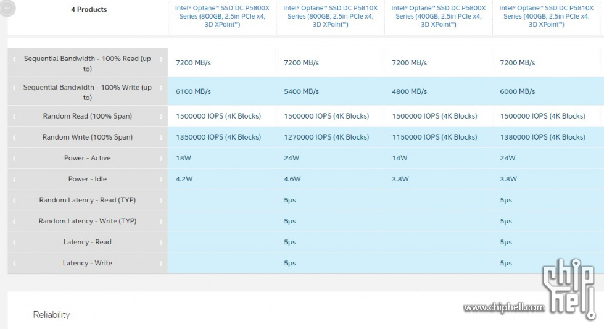The width and height of the screenshot is (604, 329).
Task: Click right chevron on Random Latency Read row
Action: (161, 201)
